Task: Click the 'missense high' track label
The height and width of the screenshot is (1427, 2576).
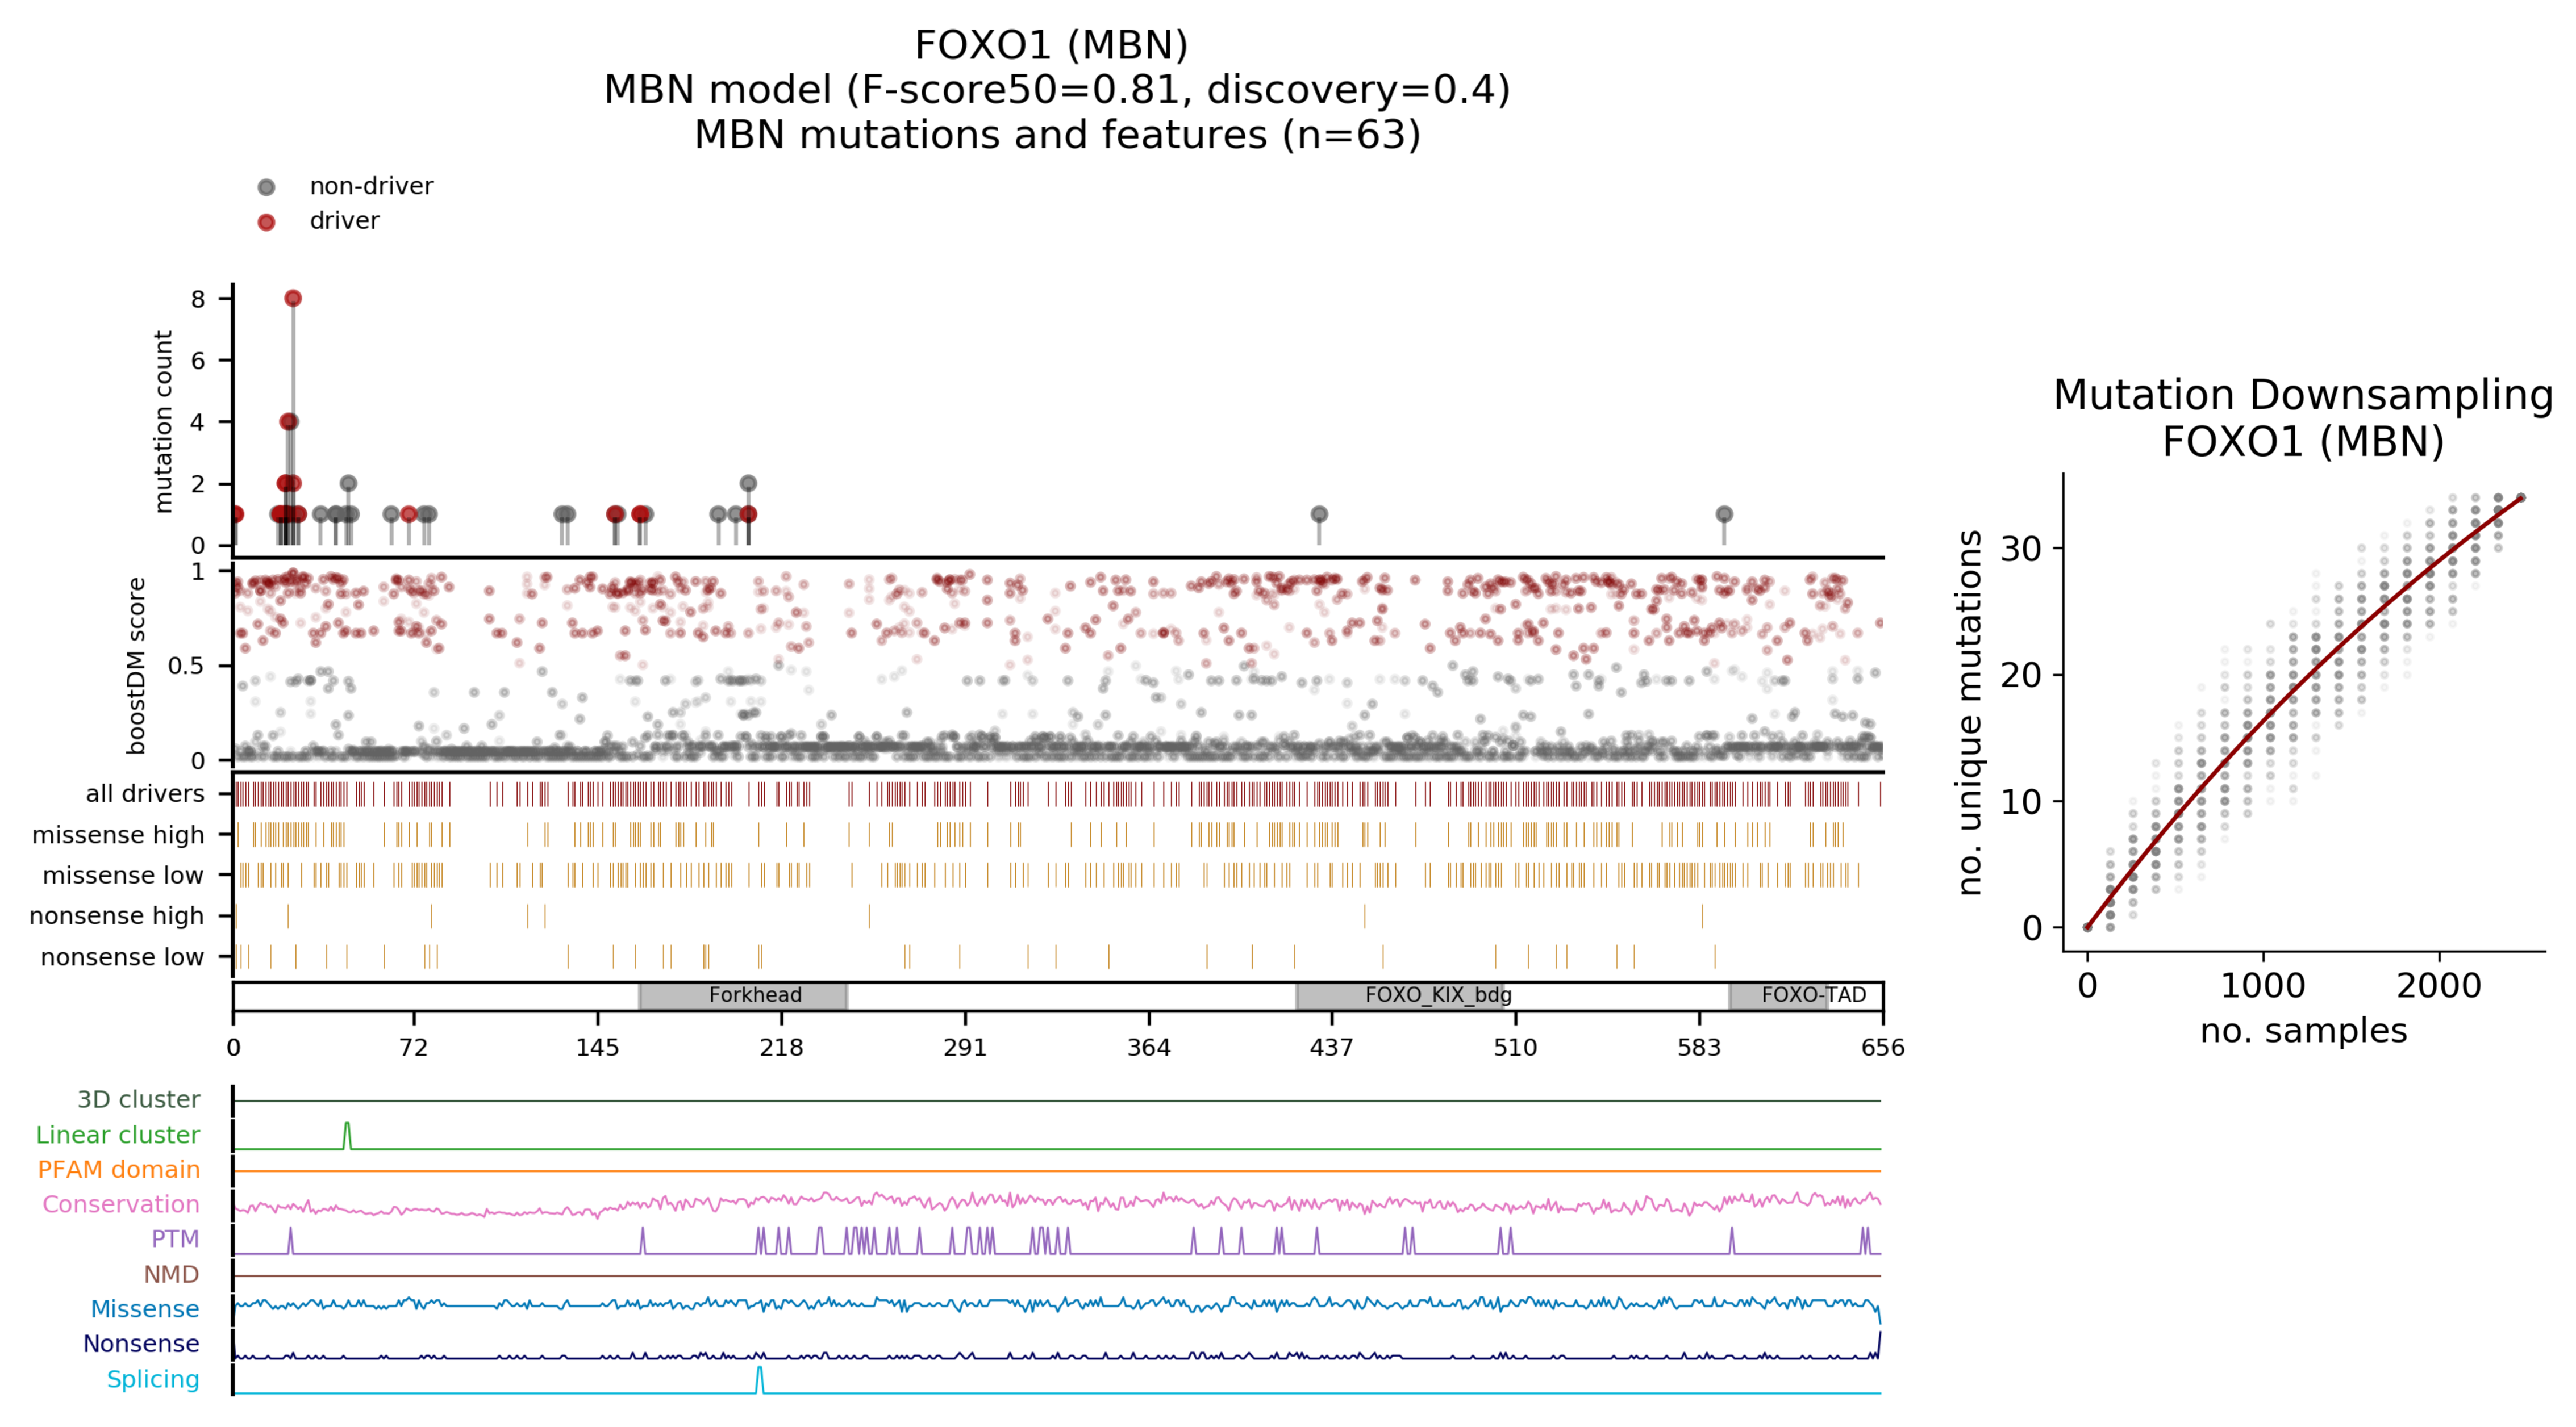Action: (x=118, y=834)
